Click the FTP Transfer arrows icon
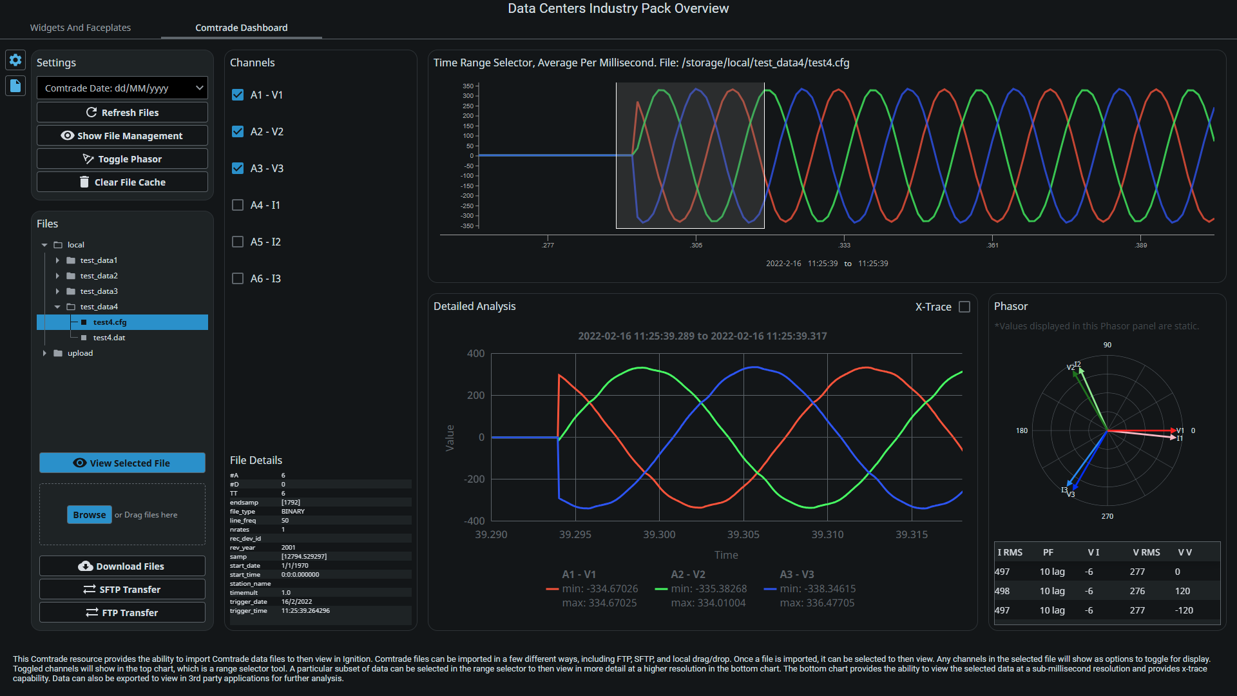Image resolution: width=1237 pixels, height=696 pixels. click(92, 612)
